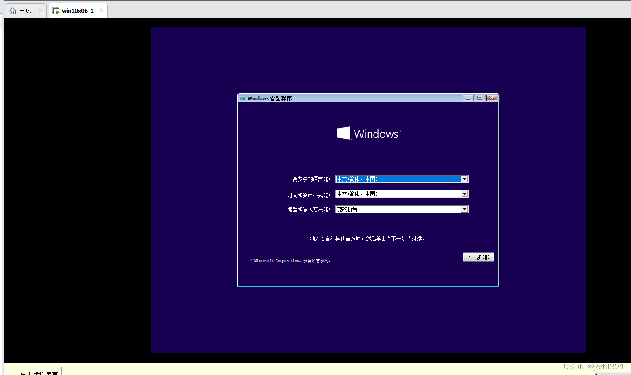Click the VM running icon on win10x86-1 tab
This screenshot has width=631, height=375.
point(56,11)
